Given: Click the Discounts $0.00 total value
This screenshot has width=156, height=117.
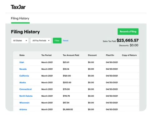Looking at the screenshot, I should [x=134, y=45].
